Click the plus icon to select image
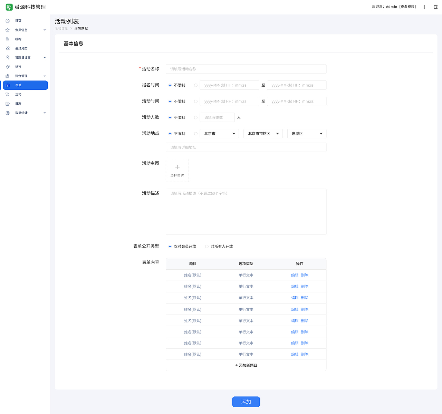The image size is (442, 414). click(x=177, y=167)
